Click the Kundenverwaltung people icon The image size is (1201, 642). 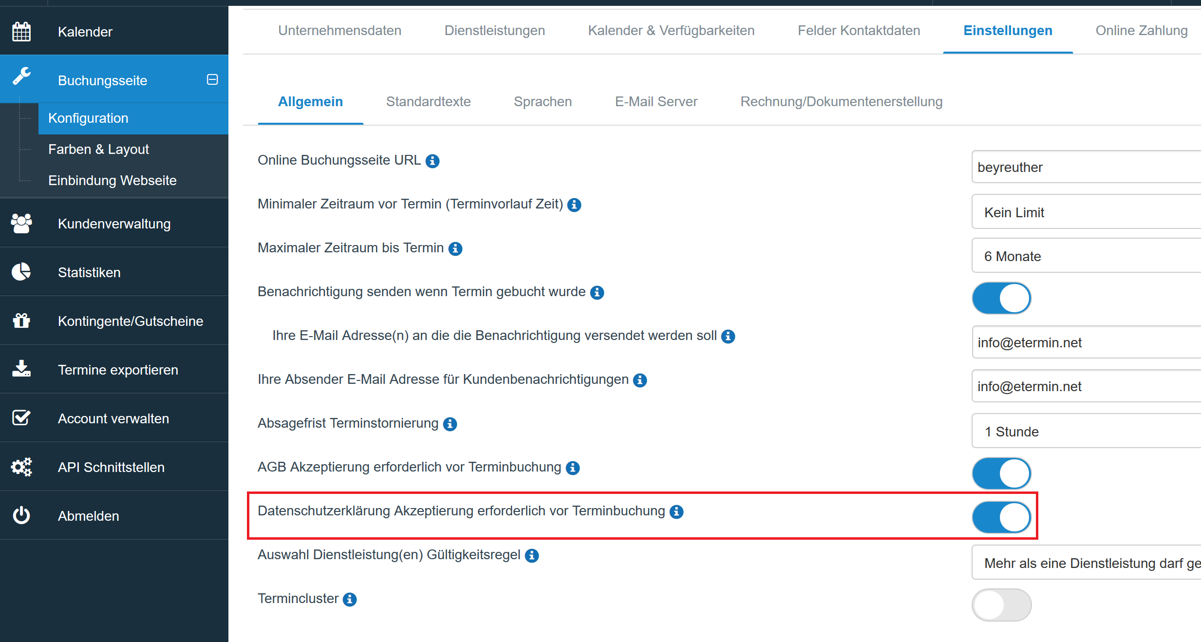click(21, 224)
